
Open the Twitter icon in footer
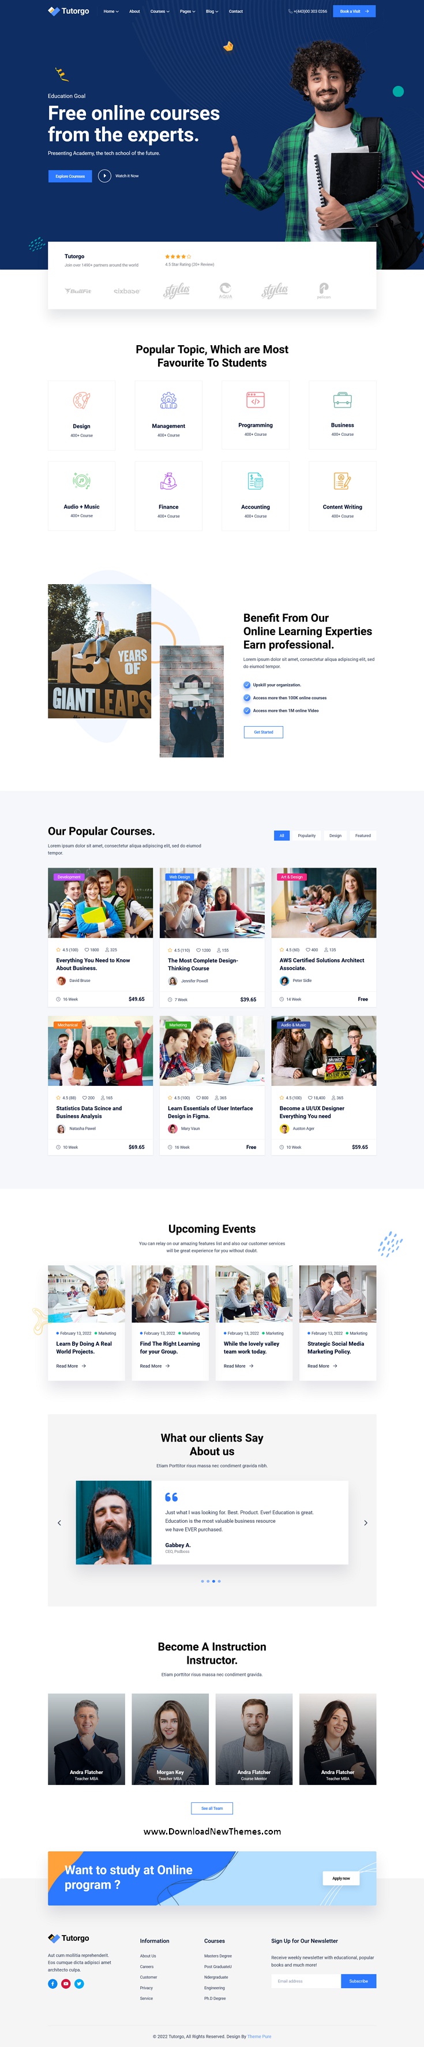pos(80,1984)
